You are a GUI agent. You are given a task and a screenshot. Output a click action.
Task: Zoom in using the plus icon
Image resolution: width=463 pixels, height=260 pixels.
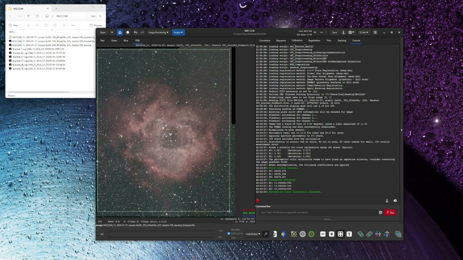point(331,234)
